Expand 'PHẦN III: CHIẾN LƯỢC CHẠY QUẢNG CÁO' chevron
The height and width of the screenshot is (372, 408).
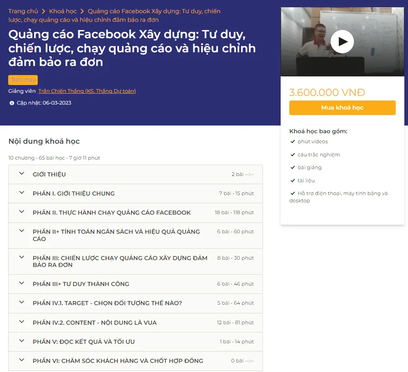pyautogui.click(x=21, y=257)
